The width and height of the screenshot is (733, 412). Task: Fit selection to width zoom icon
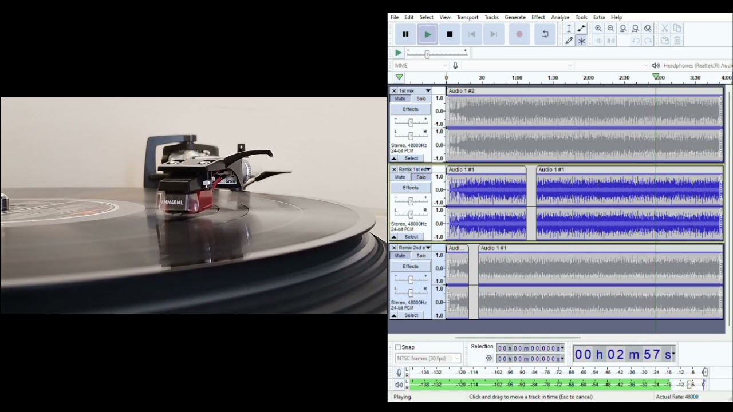(x=623, y=29)
